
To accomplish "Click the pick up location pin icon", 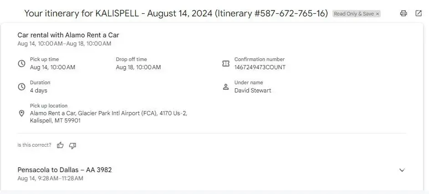I will (21, 113).
